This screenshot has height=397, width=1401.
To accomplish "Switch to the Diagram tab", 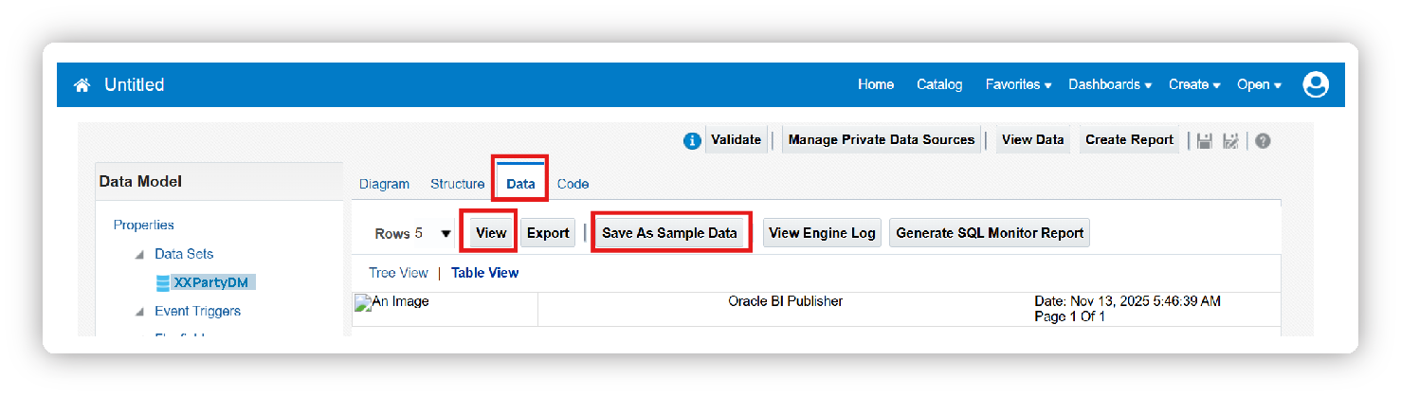I will (384, 184).
